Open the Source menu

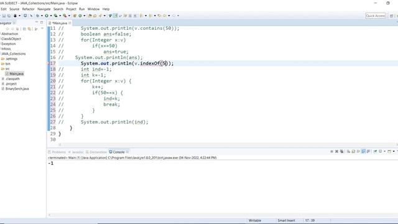pos(14,9)
